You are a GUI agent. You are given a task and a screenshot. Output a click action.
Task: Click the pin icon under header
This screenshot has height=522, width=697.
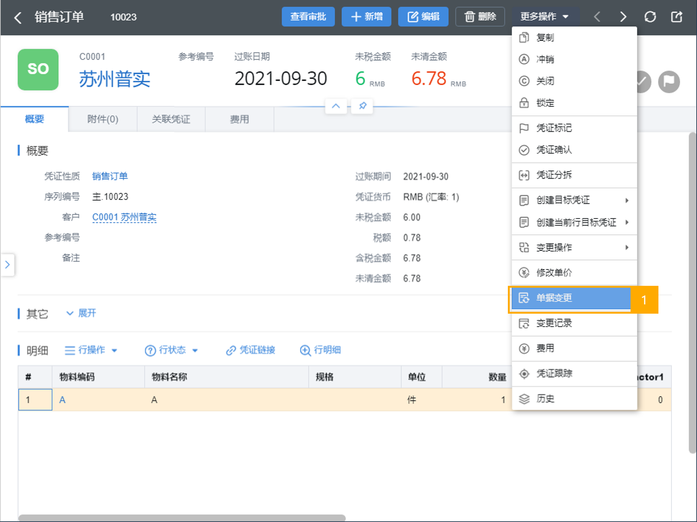click(362, 106)
